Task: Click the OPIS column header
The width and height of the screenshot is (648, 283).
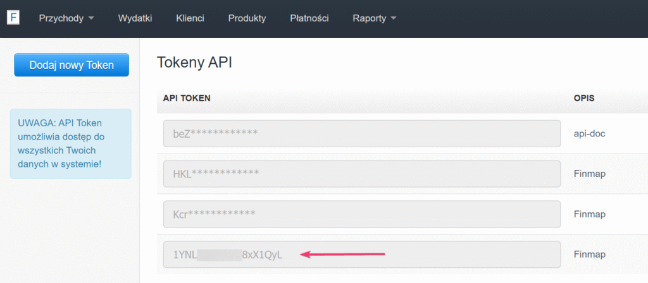Action: pyautogui.click(x=584, y=98)
